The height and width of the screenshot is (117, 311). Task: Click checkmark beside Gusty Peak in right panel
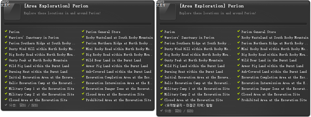162,60
